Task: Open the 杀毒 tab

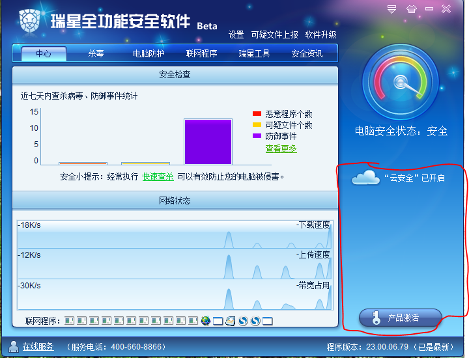Action: pyautogui.click(x=96, y=54)
